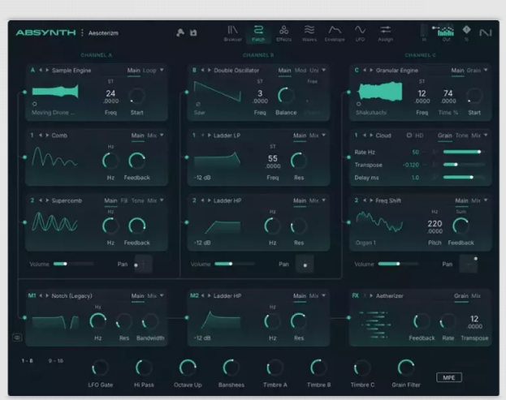This screenshot has height=400, width=506.
Task: Open Notch (Legacy) module dropdown arrow
Action: [x=162, y=295]
